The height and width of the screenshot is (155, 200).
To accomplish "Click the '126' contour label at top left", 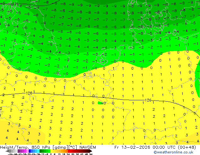I will (16, 4).
